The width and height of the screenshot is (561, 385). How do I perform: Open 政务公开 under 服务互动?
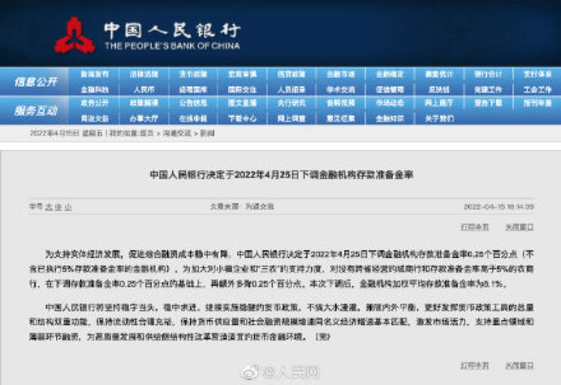(x=94, y=103)
